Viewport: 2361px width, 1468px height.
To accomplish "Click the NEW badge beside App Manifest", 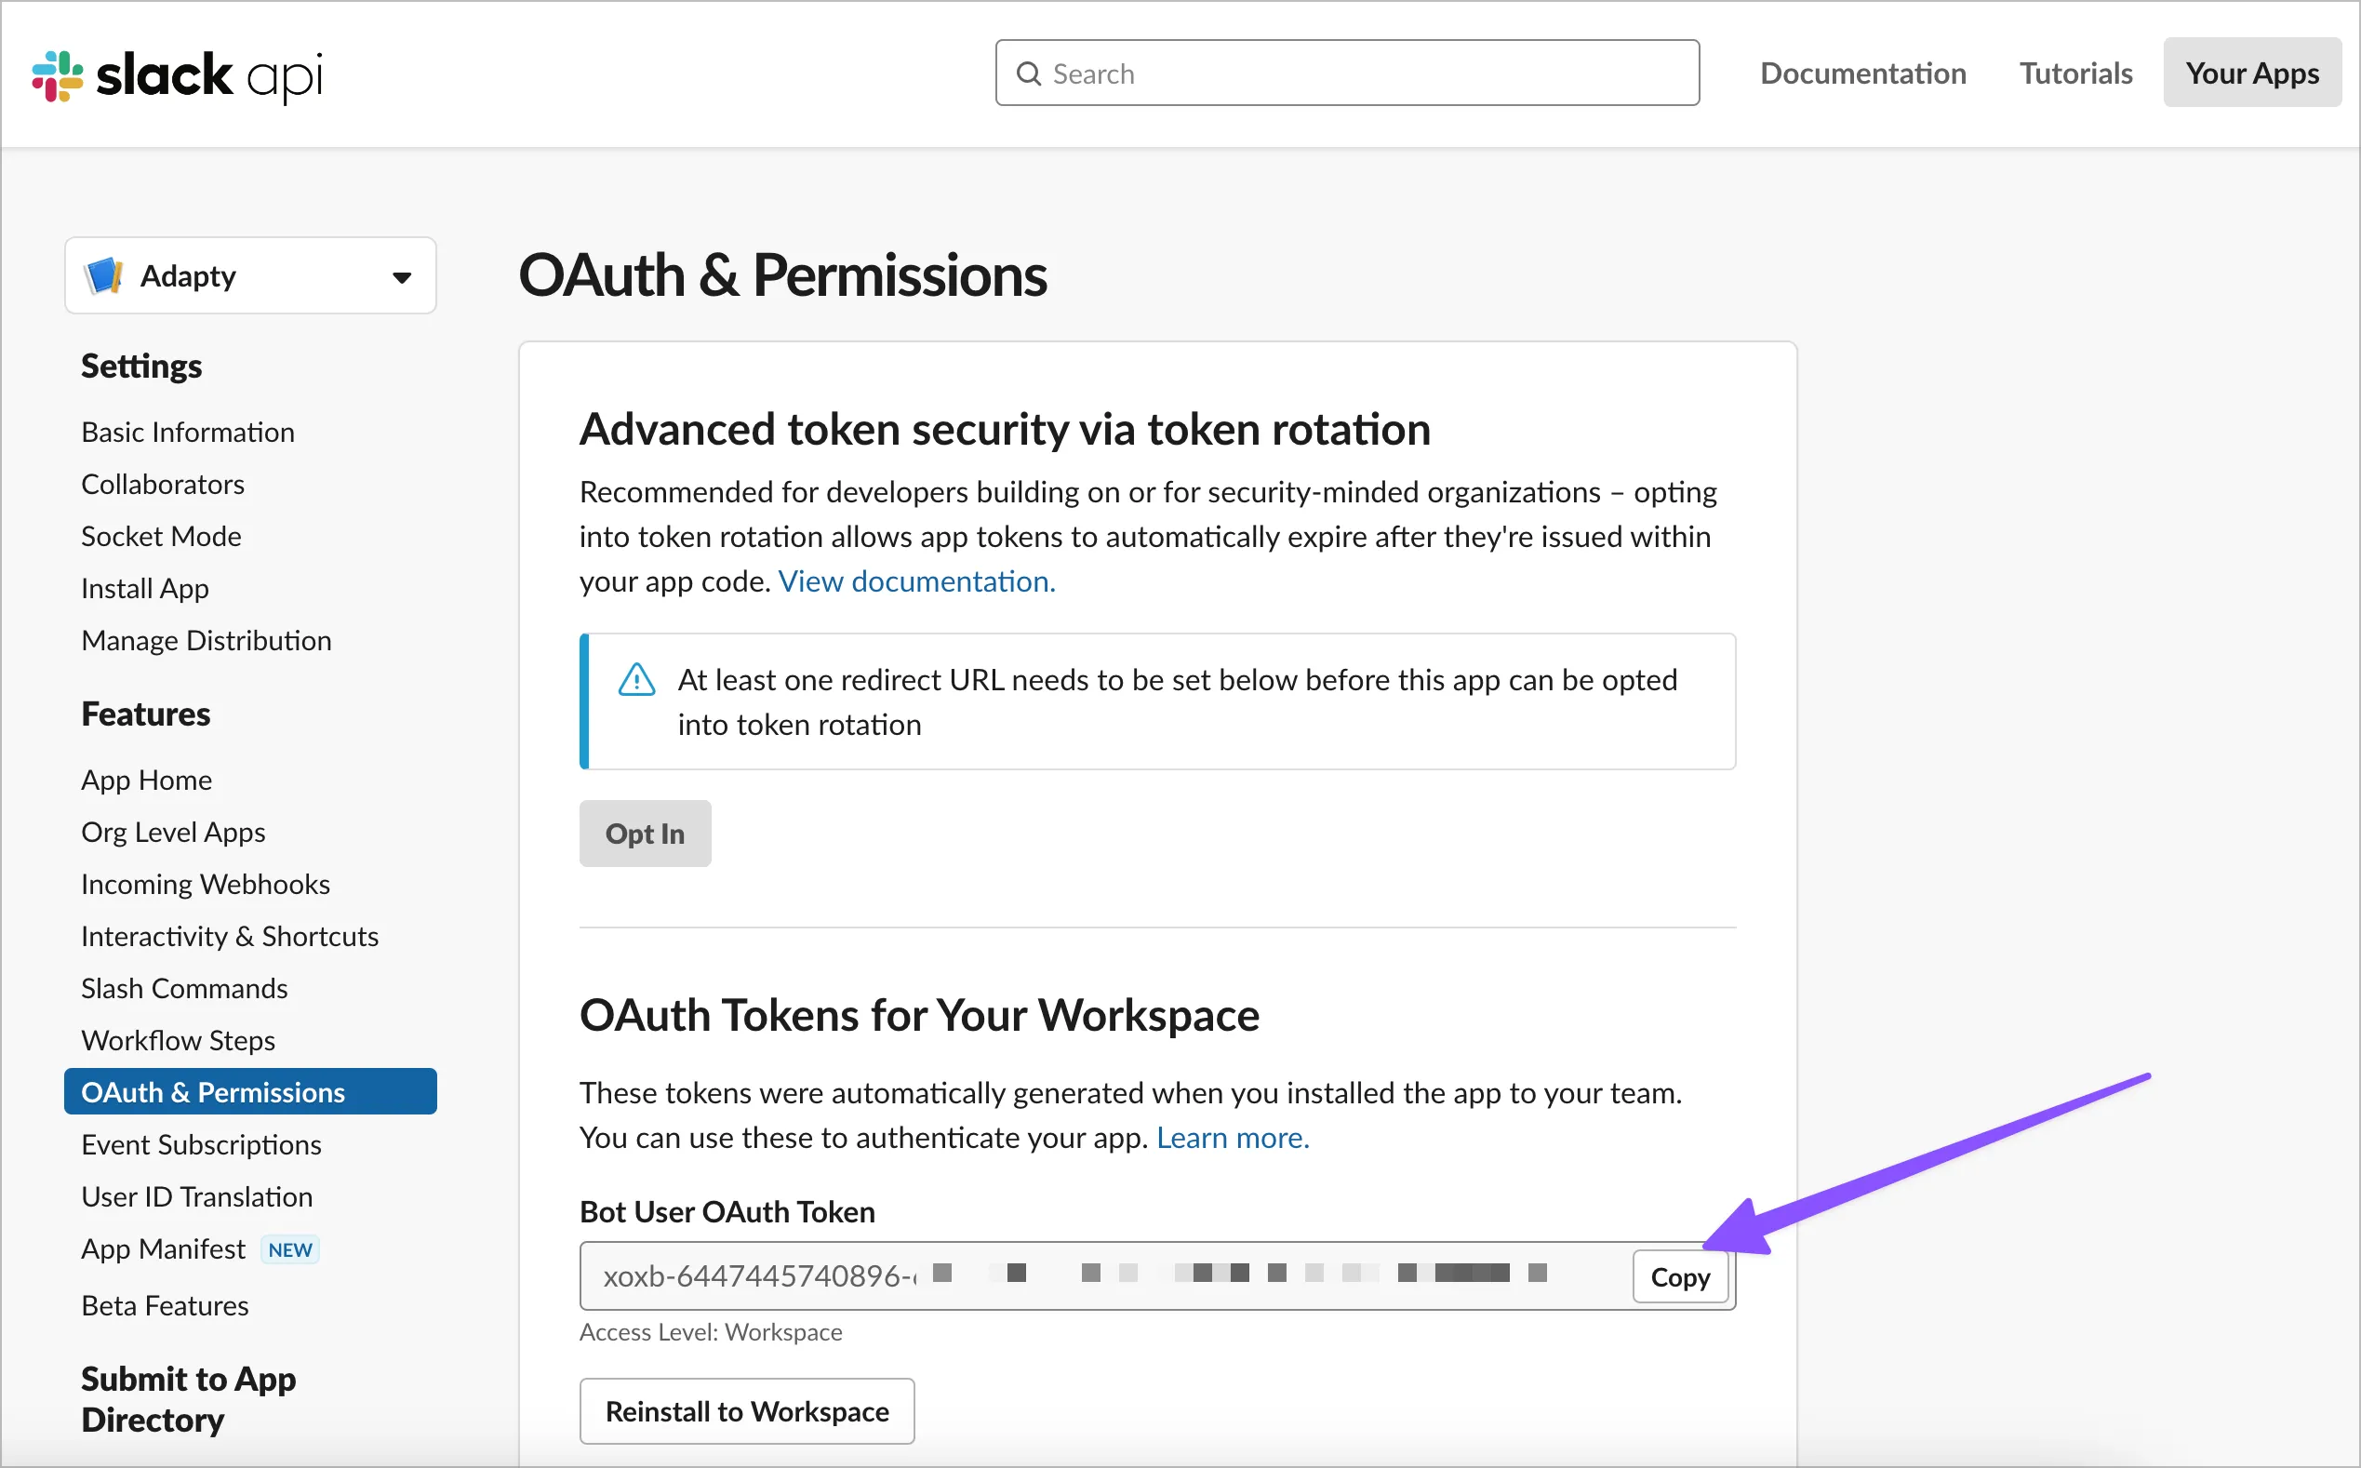I will pos(290,1249).
